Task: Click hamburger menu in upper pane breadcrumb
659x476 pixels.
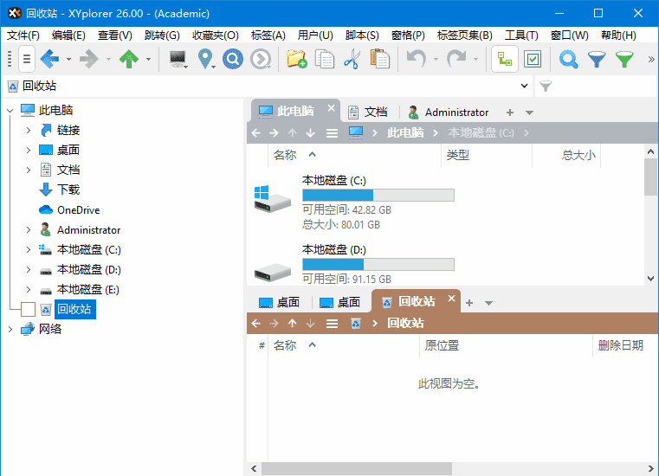Action: [x=332, y=133]
